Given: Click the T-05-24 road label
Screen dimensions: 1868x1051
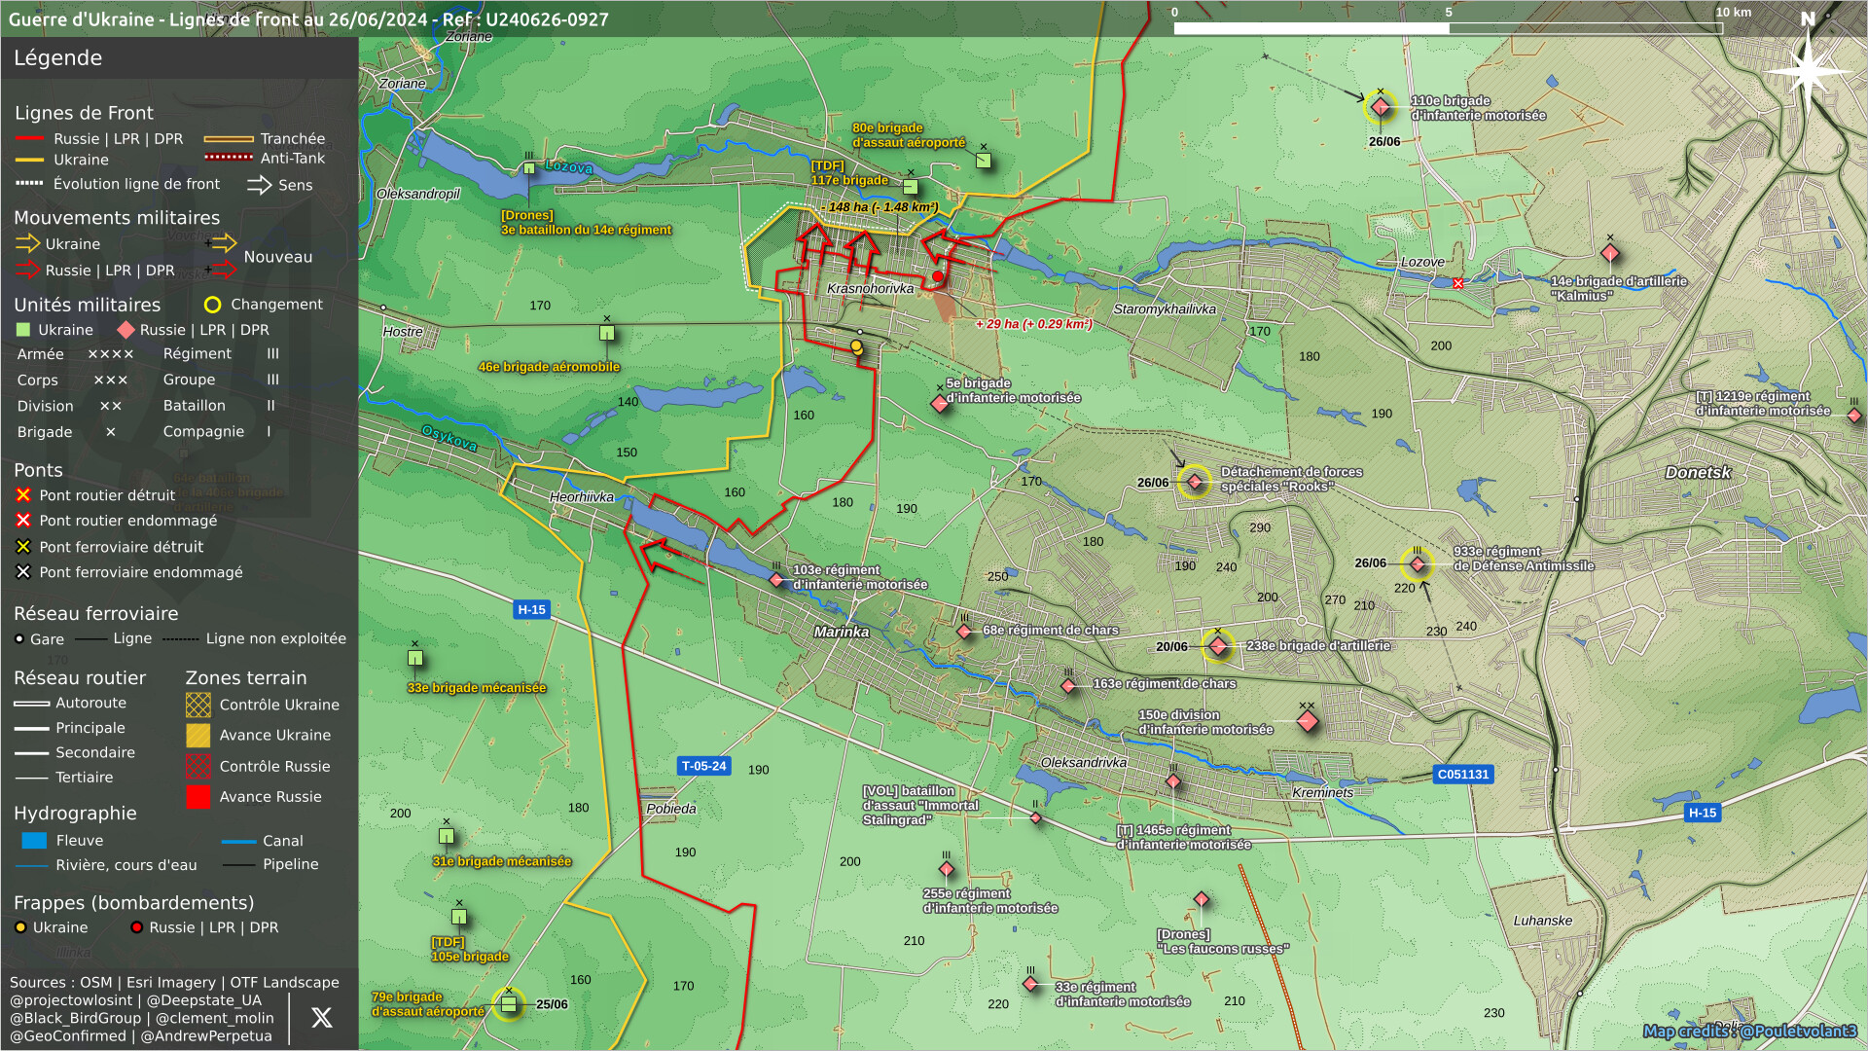Looking at the screenshot, I should (x=703, y=766).
